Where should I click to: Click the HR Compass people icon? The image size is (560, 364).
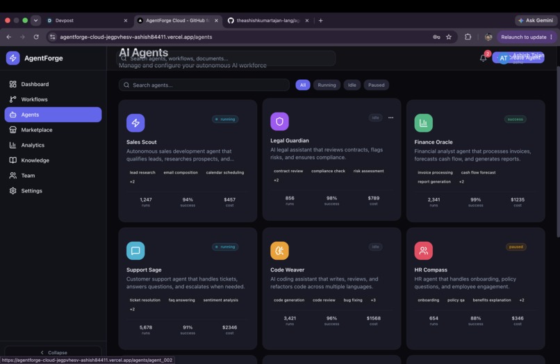pos(424,251)
